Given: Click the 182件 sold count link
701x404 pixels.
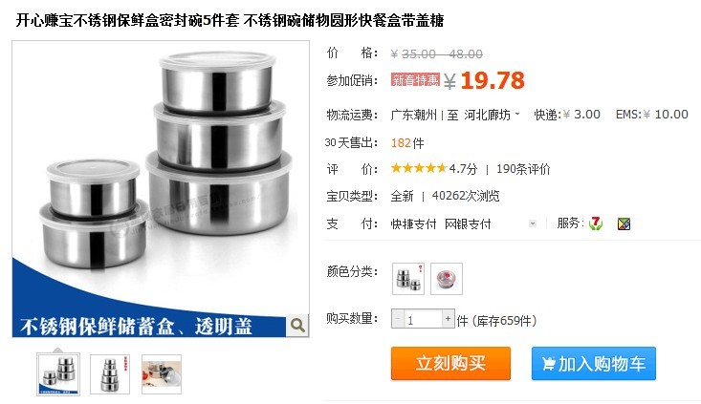Looking at the screenshot, I should pyautogui.click(x=407, y=143).
